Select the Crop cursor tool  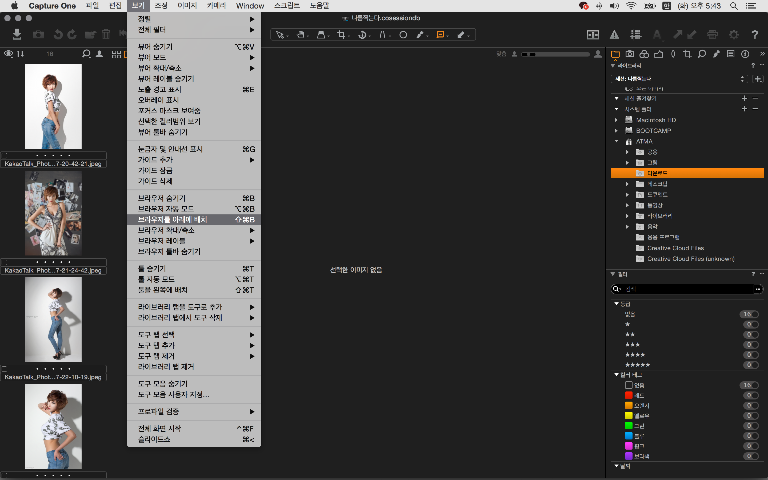pyautogui.click(x=341, y=35)
